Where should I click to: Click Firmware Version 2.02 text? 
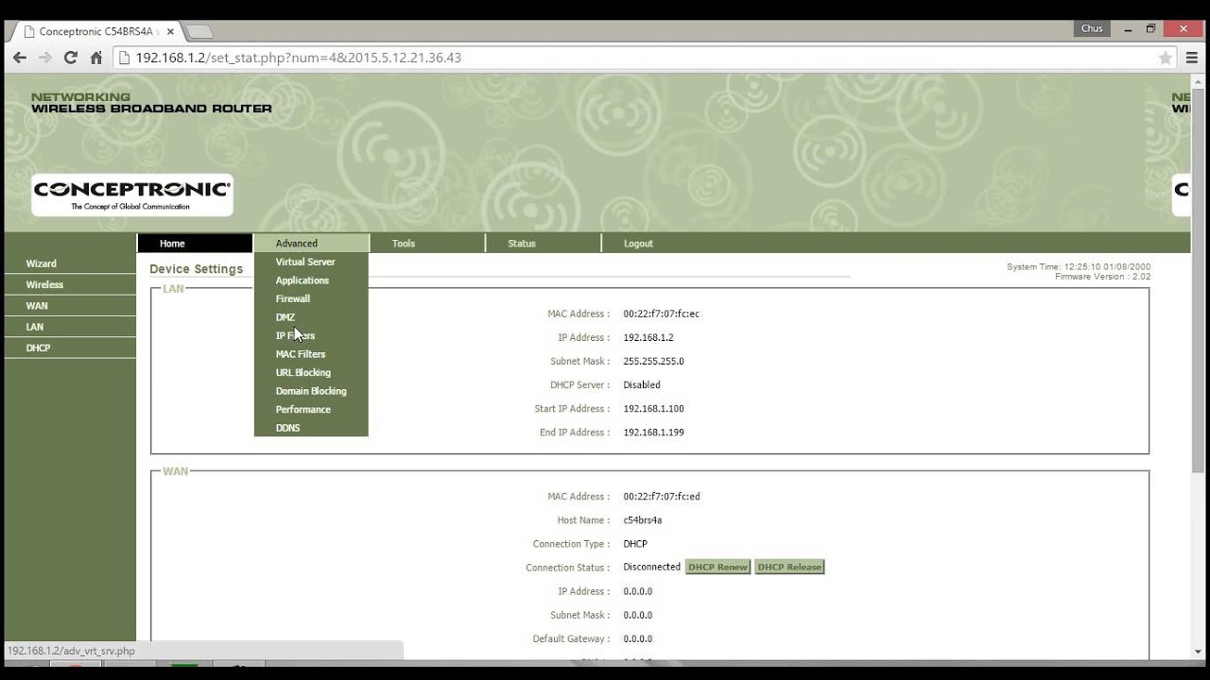(1102, 277)
